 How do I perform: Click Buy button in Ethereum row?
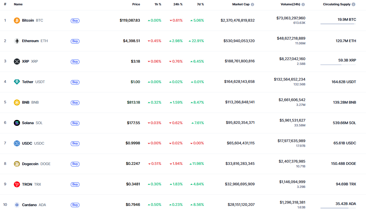coord(75,41)
